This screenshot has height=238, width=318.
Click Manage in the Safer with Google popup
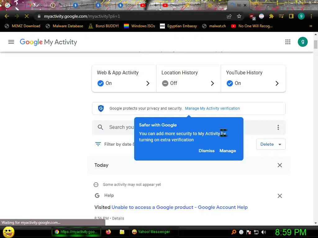[228, 151]
